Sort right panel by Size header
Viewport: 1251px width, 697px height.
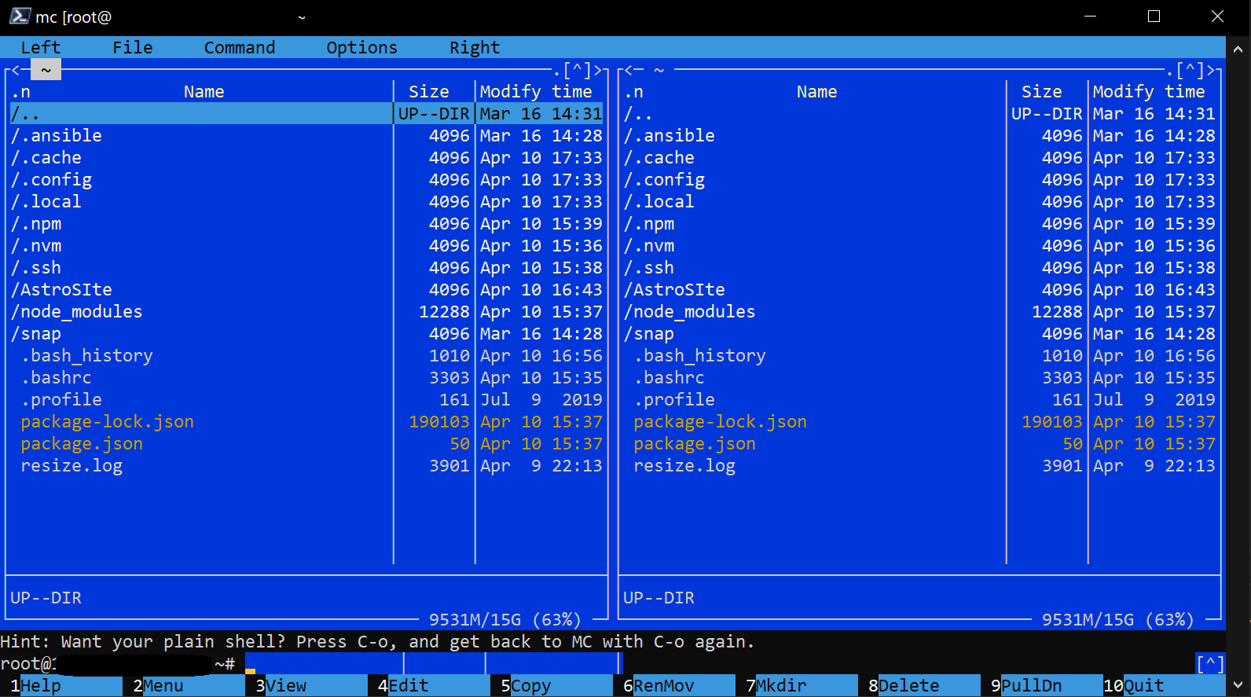coord(1041,92)
